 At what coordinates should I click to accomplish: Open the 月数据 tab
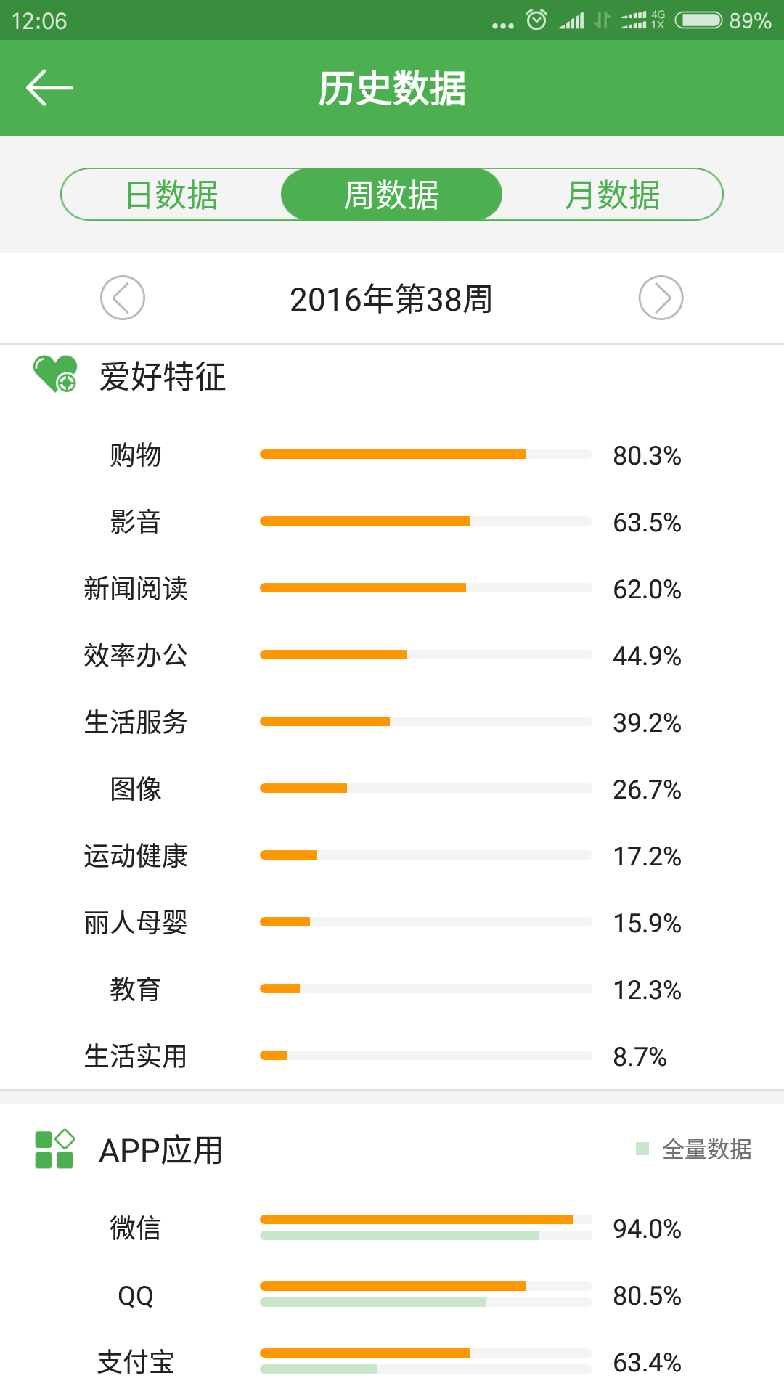(612, 195)
